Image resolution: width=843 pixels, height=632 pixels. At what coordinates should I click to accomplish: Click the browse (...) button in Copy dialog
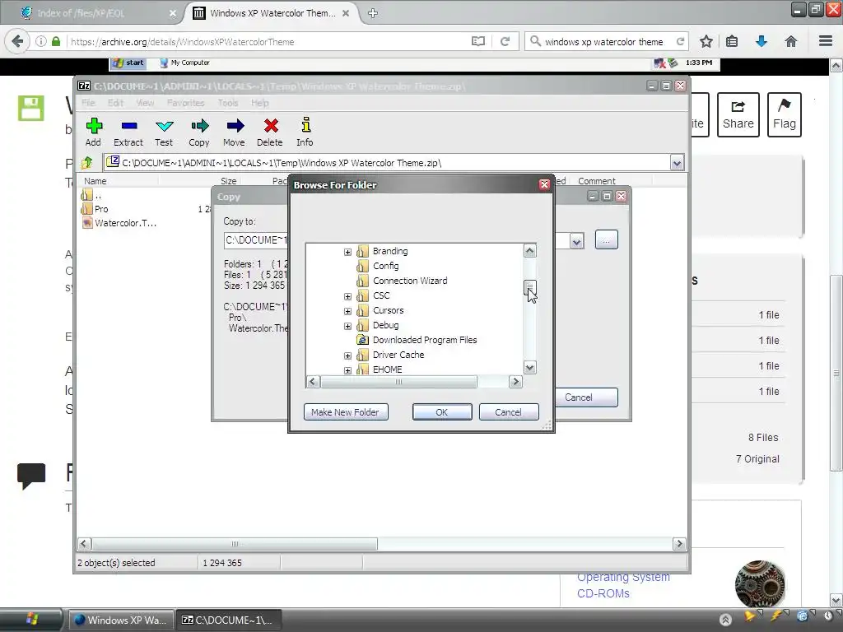pyautogui.click(x=607, y=240)
